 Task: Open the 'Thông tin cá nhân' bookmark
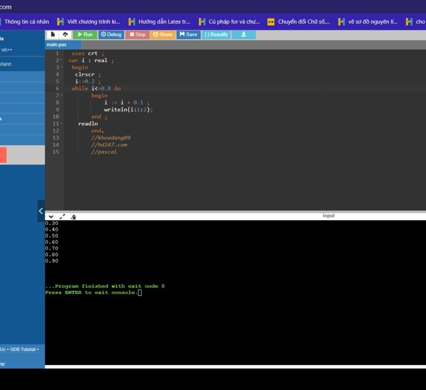27,22
